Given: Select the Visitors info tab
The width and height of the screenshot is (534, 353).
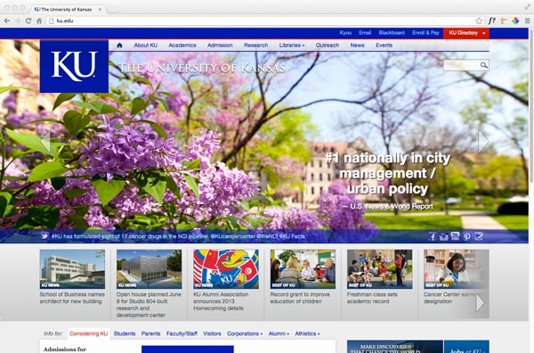Looking at the screenshot, I should pos(212,333).
